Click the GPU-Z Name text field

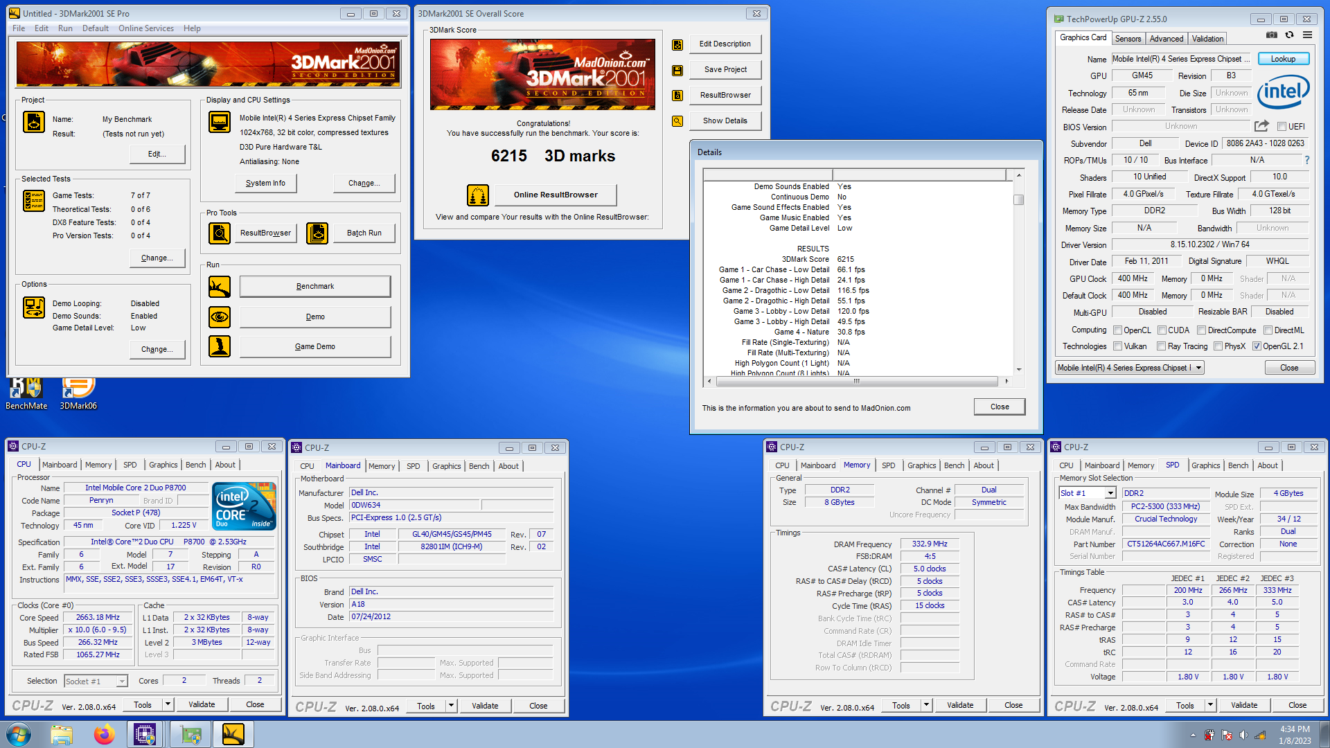(1181, 59)
